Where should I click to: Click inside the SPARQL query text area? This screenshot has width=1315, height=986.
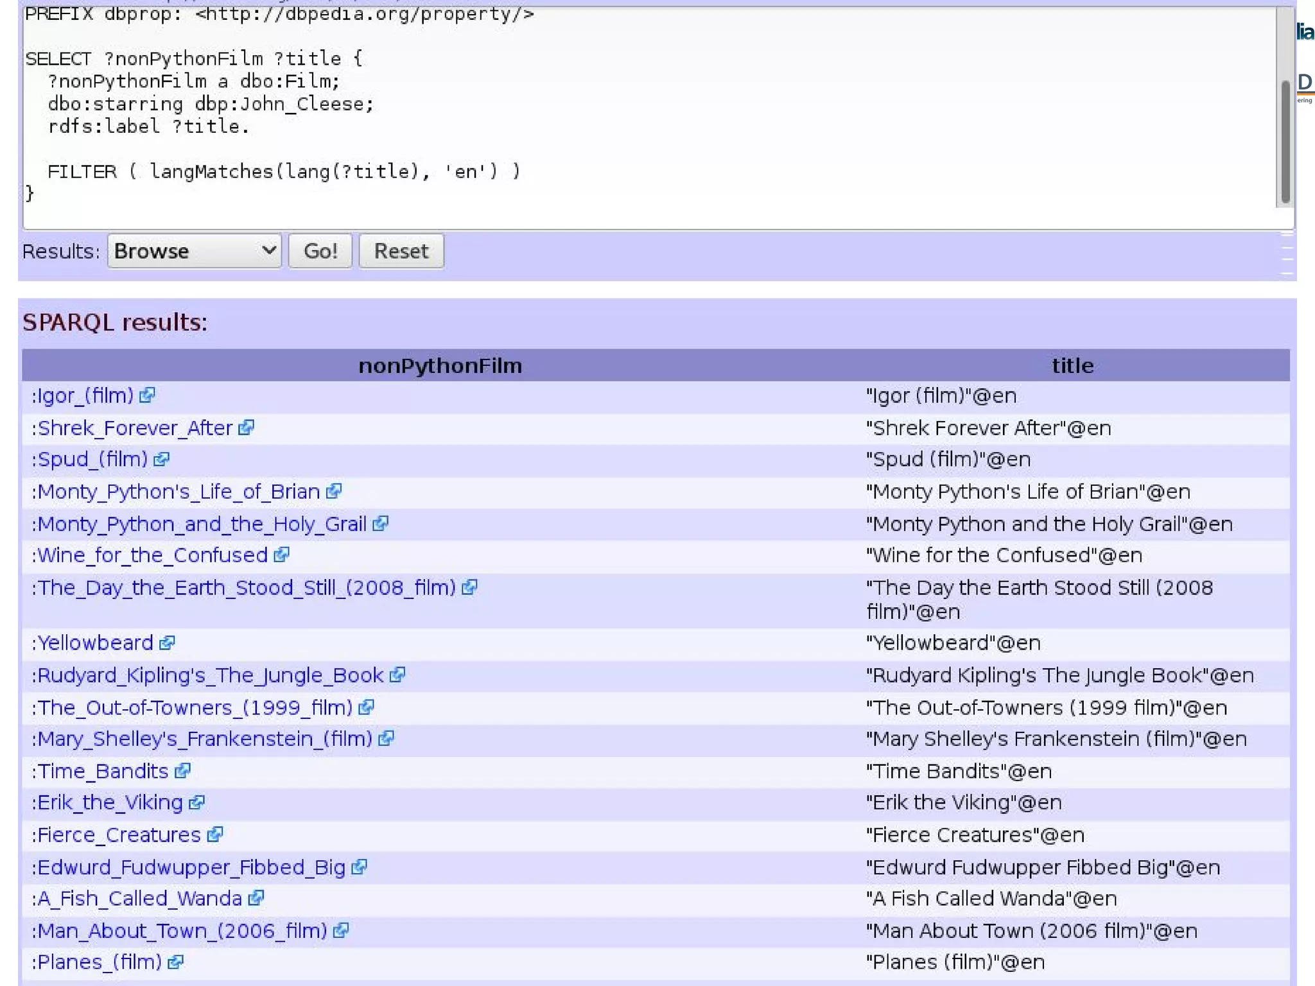(x=642, y=128)
